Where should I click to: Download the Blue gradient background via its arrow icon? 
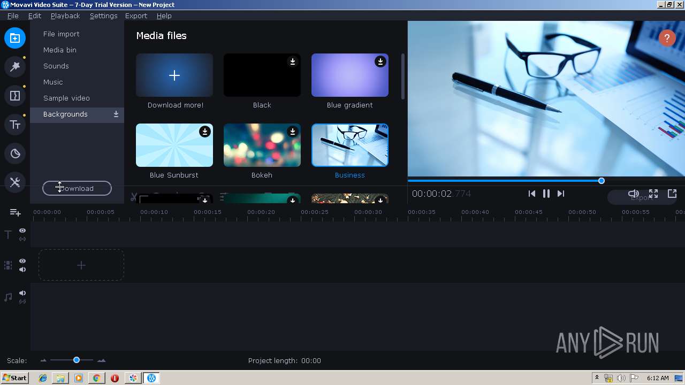[x=380, y=61]
